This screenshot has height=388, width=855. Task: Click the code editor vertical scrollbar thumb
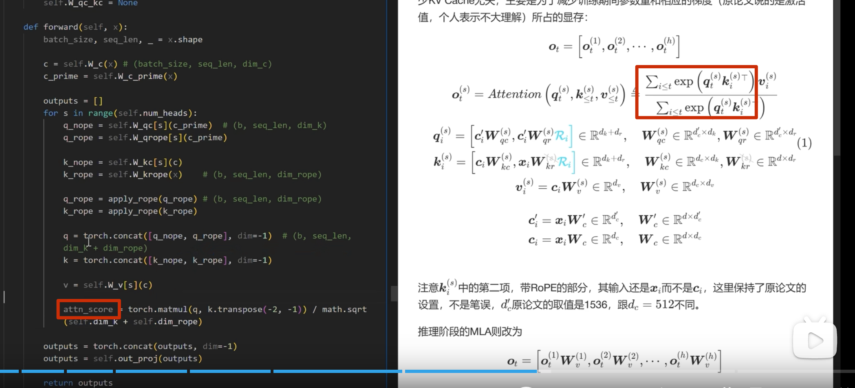click(394, 293)
